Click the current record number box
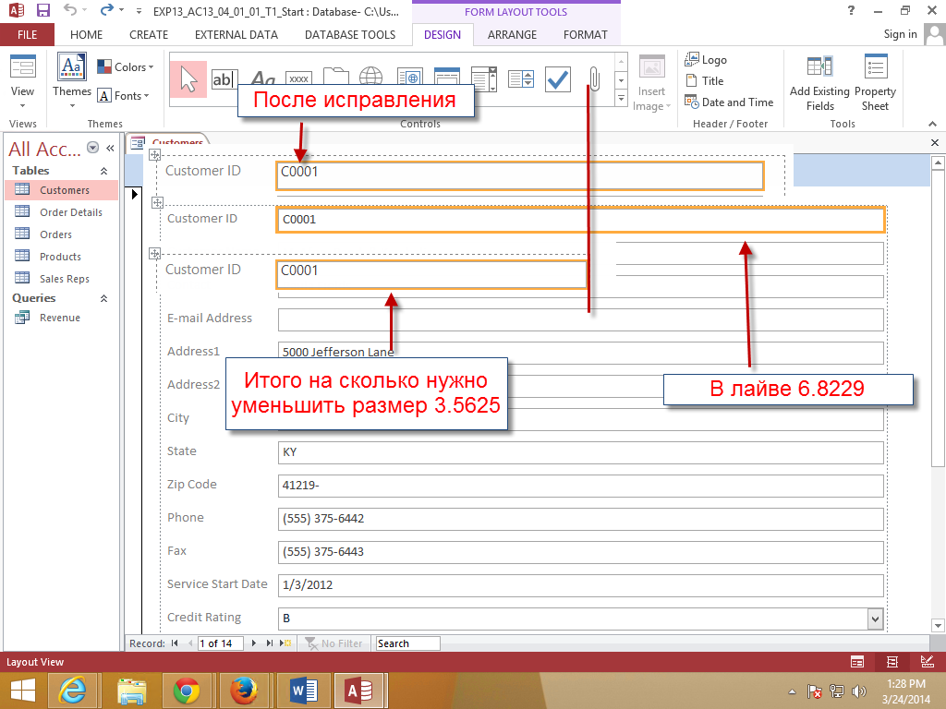The image size is (946, 709). coord(220,643)
